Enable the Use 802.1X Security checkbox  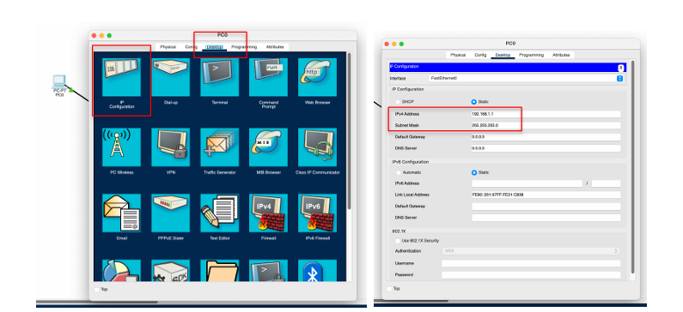click(398, 241)
